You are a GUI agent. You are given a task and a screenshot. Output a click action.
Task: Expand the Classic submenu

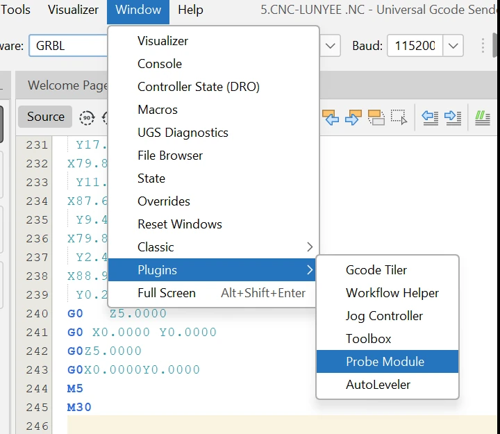213,247
